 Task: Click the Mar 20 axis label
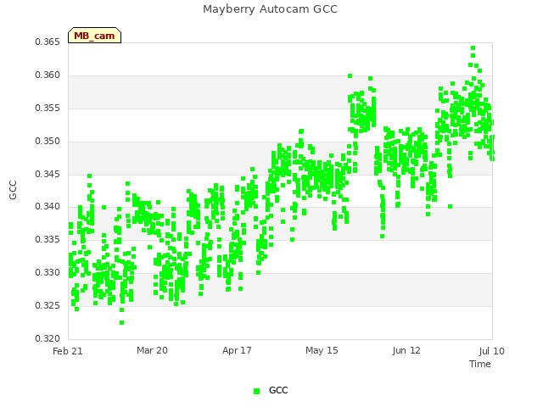point(152,350)
